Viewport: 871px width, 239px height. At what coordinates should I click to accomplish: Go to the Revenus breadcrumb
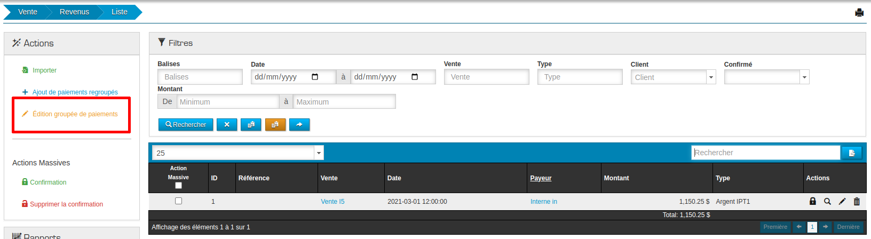tap(74, 12)
